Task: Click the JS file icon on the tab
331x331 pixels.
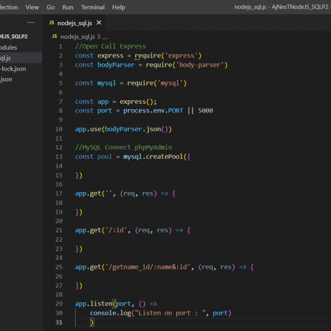Action: click(x=52, y=23)
